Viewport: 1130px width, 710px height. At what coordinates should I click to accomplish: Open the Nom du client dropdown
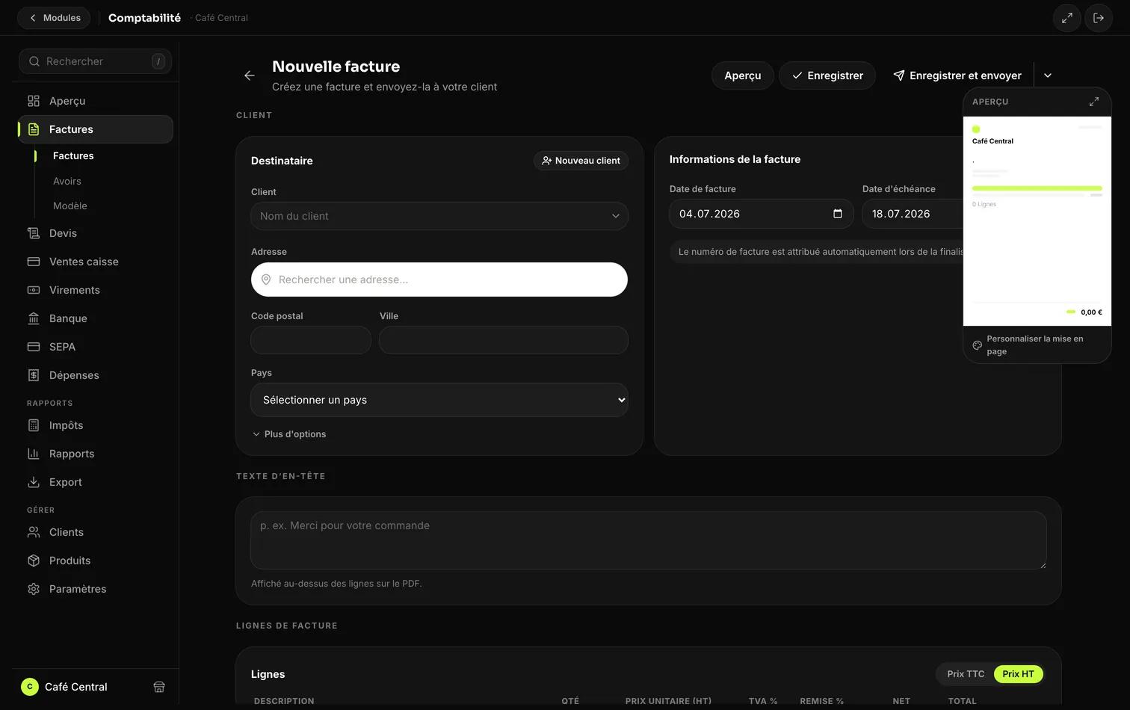pos(439,216)
